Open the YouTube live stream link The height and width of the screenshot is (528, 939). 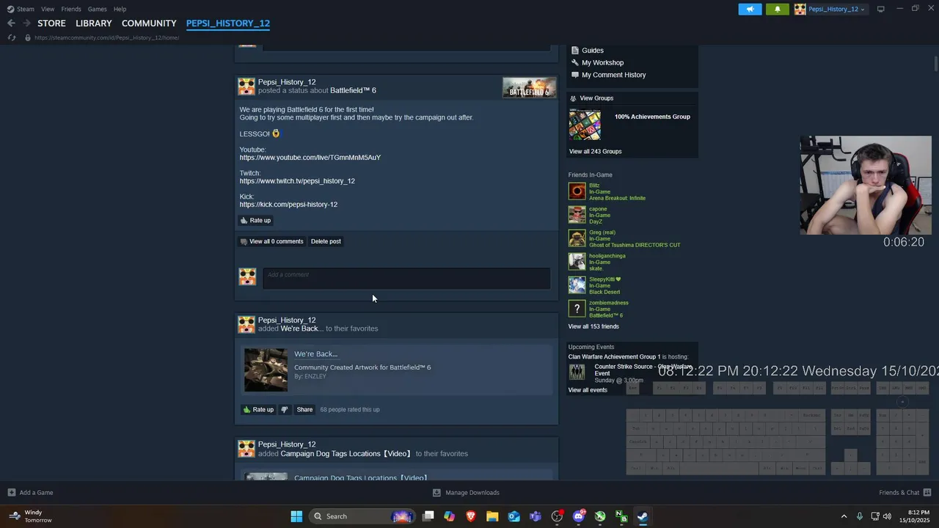(310, 157)
